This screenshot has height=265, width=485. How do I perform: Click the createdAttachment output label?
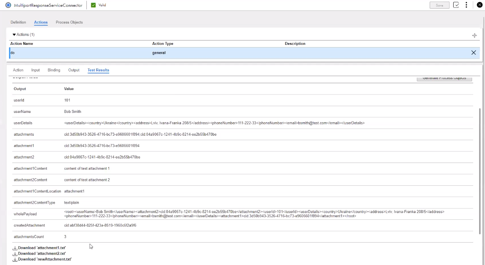(x=29, y=225)
